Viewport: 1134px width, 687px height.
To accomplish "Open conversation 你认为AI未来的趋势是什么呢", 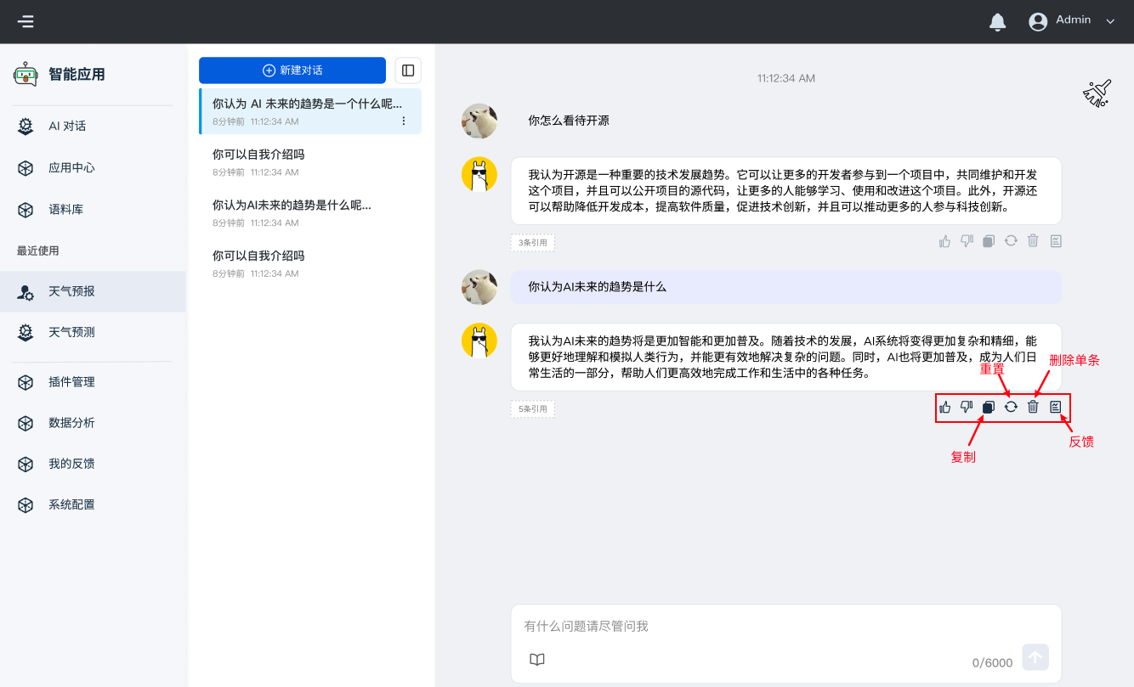I will 310,213.
